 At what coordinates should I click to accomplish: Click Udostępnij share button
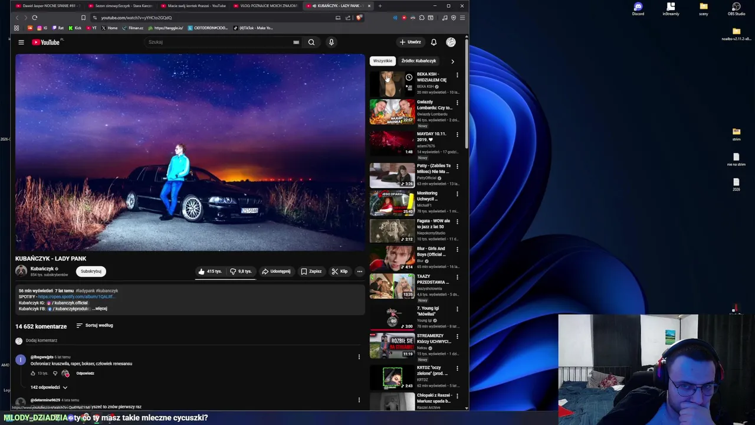click(x=276, y=272)
